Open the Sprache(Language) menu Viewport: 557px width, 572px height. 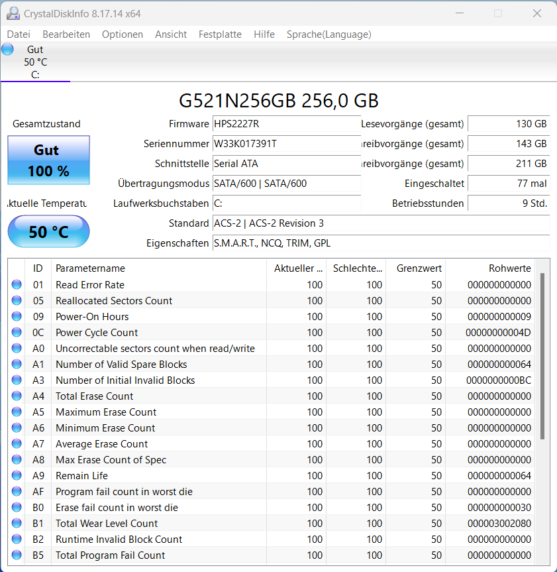[329, 34]
